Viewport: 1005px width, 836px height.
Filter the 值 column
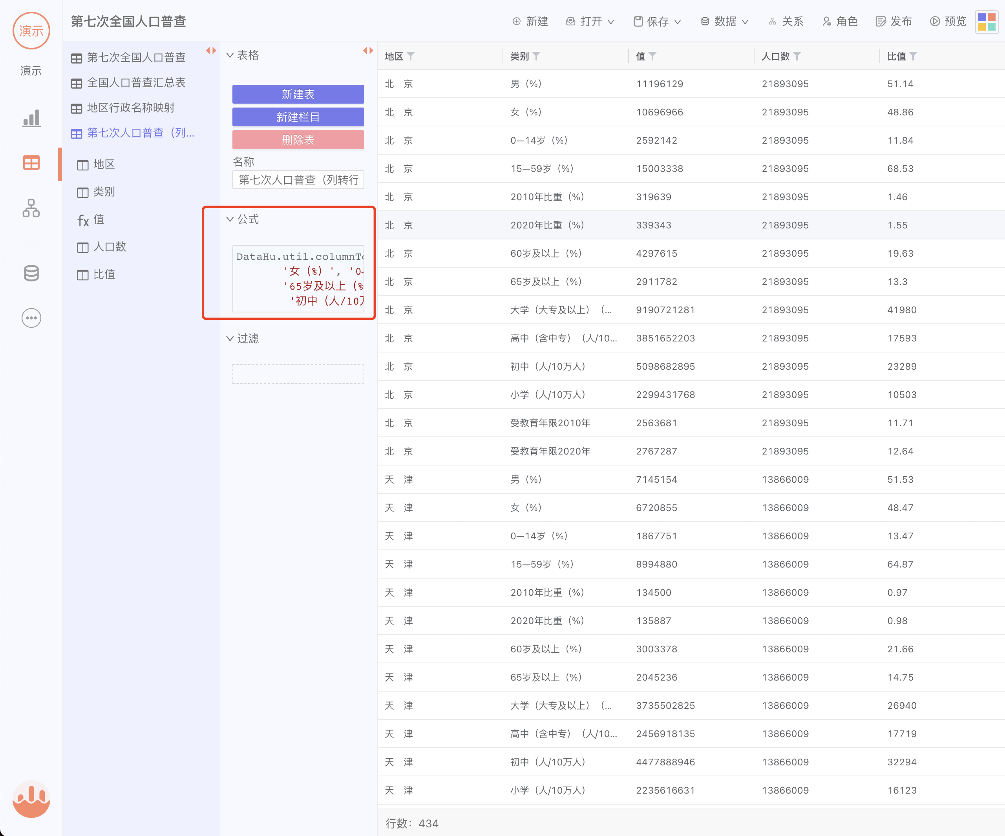pos(652,57)
